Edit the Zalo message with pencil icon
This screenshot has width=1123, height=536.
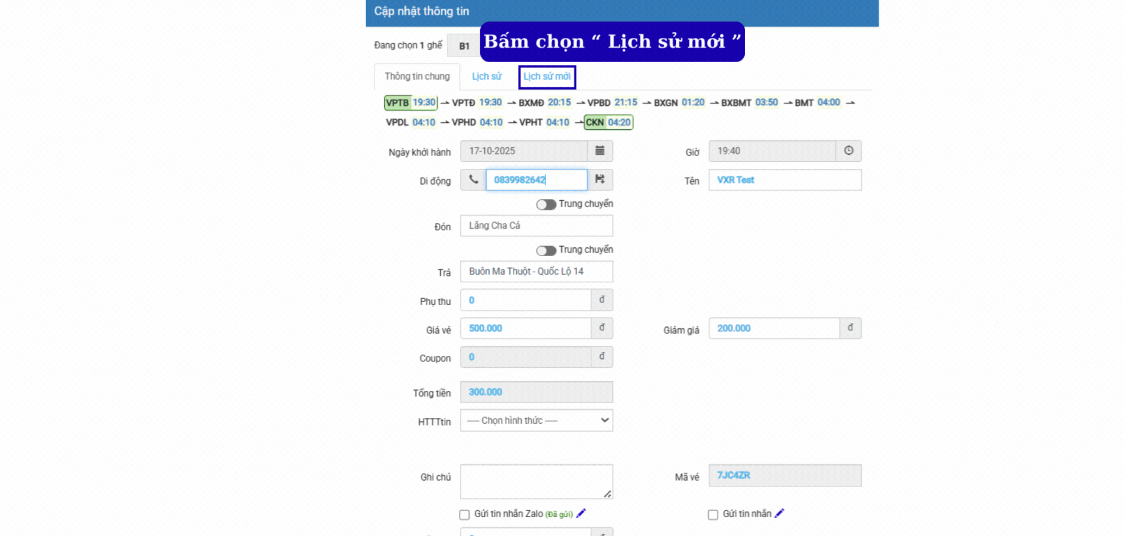point(581,513)
